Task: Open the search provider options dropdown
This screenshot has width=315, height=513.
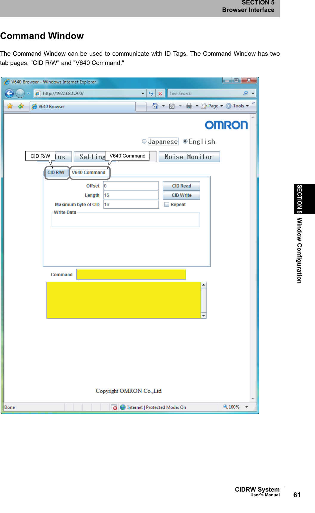Action: pos(253,93)
